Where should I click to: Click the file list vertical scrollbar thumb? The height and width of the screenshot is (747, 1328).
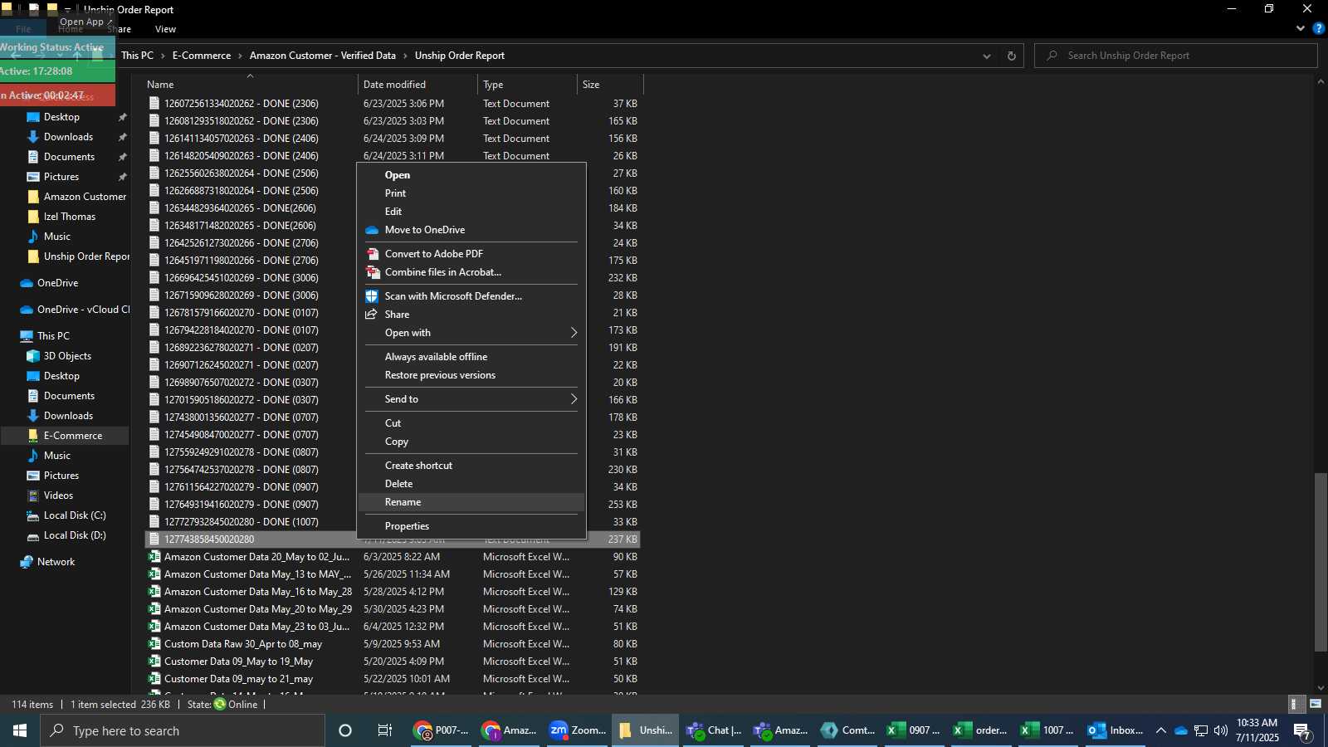point(1321,562)
